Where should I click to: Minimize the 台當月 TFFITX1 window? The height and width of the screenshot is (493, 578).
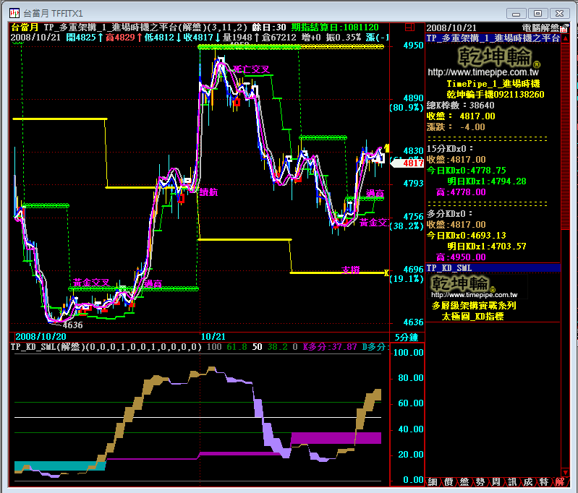click(x=516, y=14)
